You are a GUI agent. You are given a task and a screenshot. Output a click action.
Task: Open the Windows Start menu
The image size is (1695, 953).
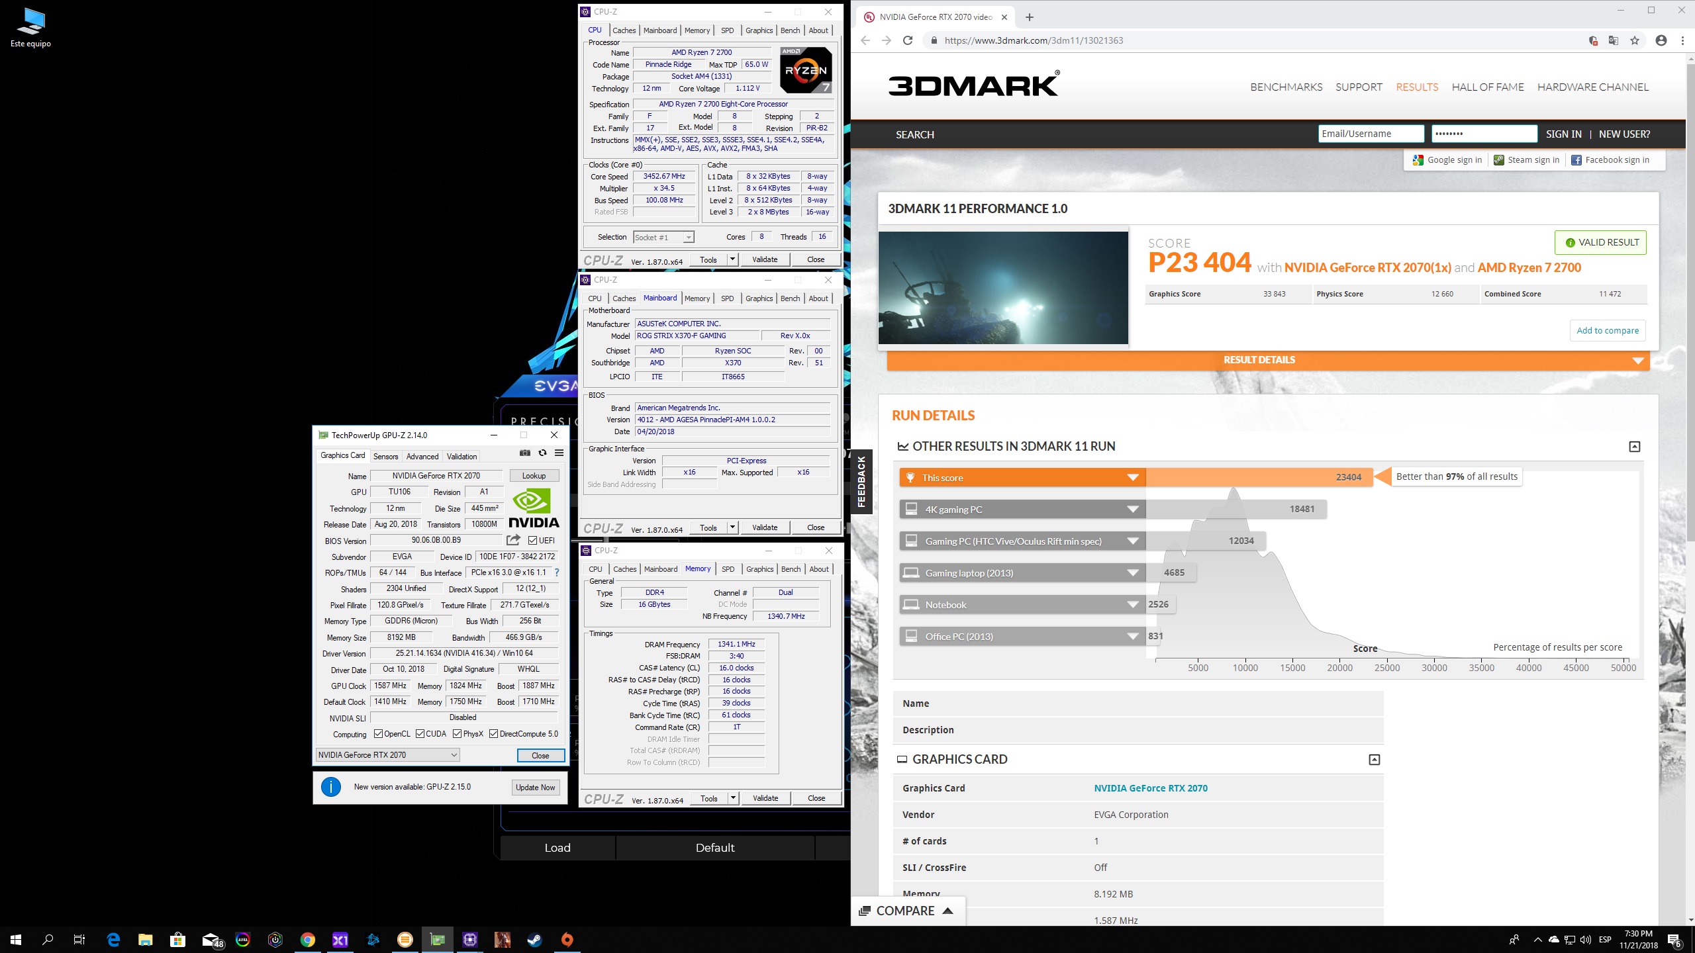[x=16, y=939]
